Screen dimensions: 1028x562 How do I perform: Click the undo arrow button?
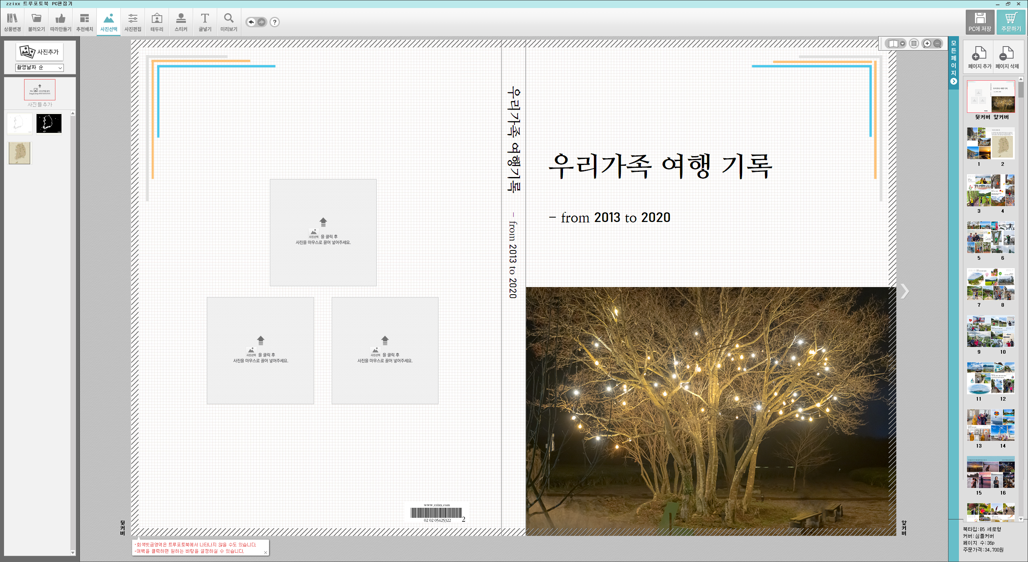251,22
